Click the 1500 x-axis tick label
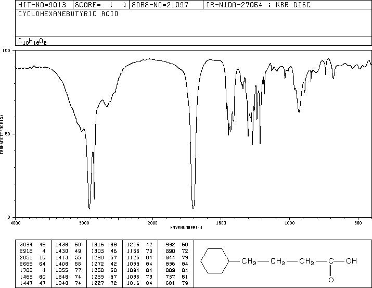This screenshot has height=288, width=372. pos(221,223)
